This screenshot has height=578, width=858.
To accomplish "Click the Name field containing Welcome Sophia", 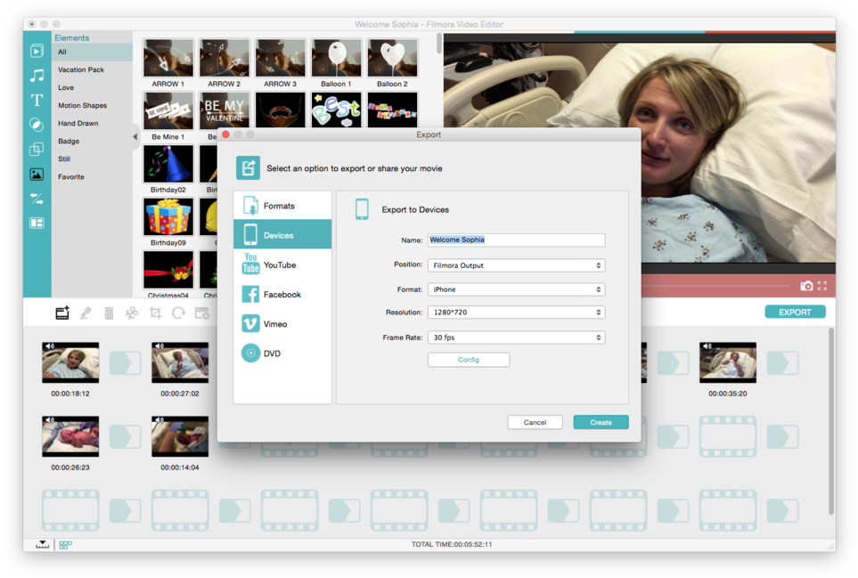I will [x=516, y=240].
